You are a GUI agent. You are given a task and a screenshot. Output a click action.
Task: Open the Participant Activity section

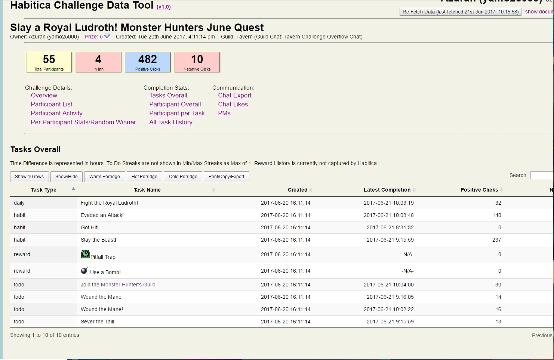tap(57, 113)
